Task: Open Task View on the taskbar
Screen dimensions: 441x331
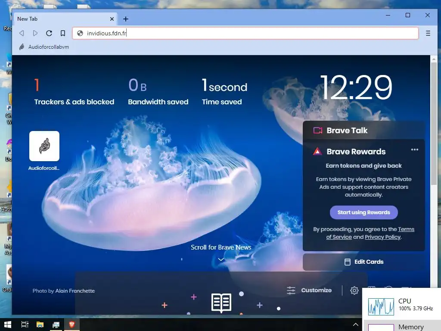Action: [25, 325]
